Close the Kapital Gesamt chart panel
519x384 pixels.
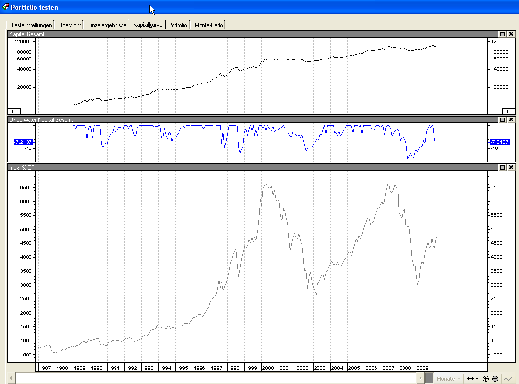(511, 34)
